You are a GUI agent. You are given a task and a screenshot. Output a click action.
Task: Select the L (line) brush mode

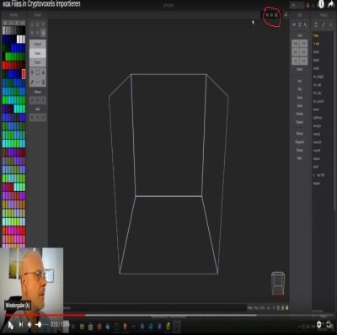point(32,24)
